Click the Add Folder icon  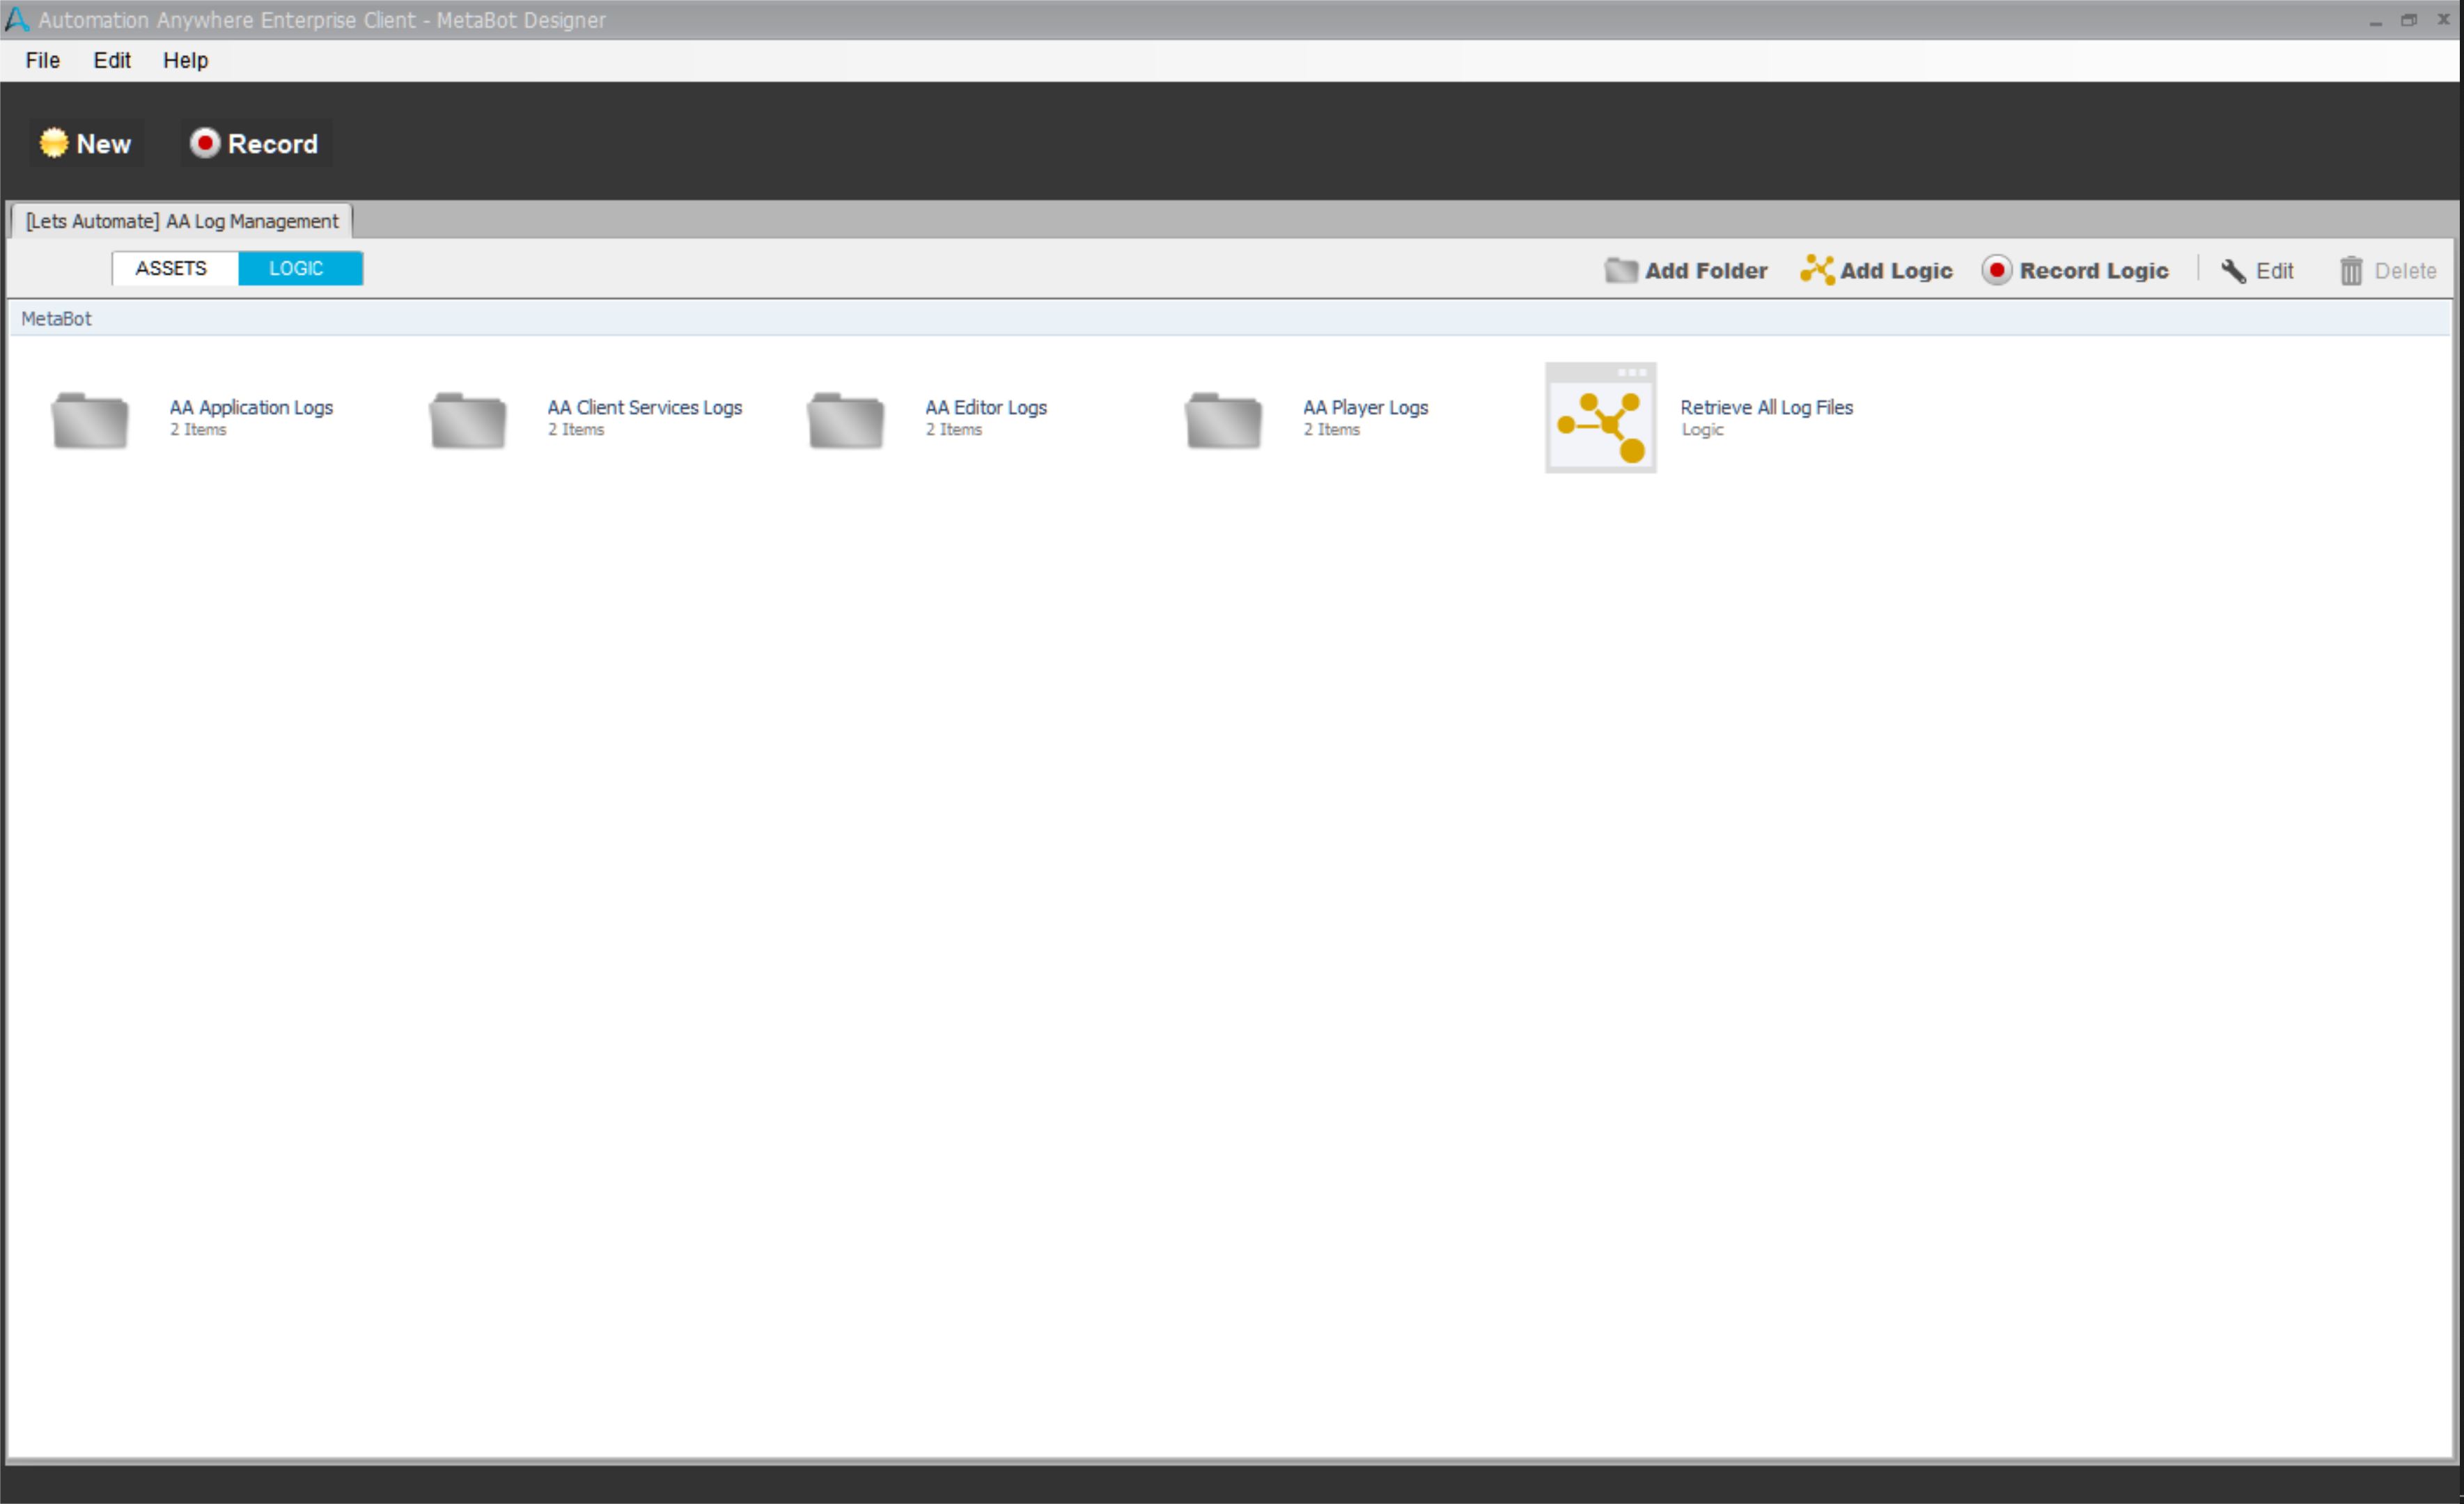click(1620, 271)
